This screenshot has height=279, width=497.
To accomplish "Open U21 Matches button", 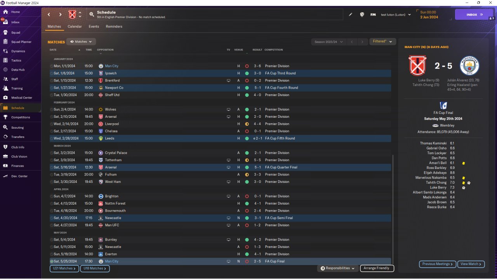I will [64, 268].
